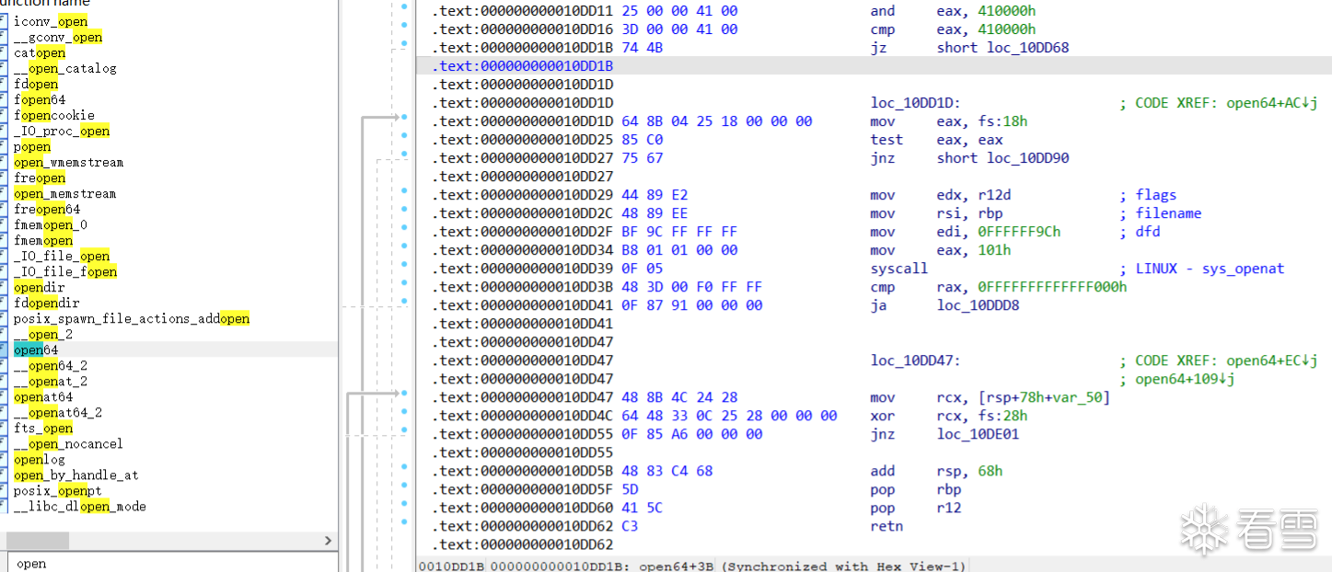Click fdopendir function entry
The width and height of the screenshot is (1332, 572).
click(x=47, y=303)
